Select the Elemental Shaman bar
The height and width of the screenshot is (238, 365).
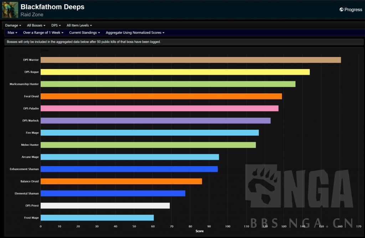113,193
